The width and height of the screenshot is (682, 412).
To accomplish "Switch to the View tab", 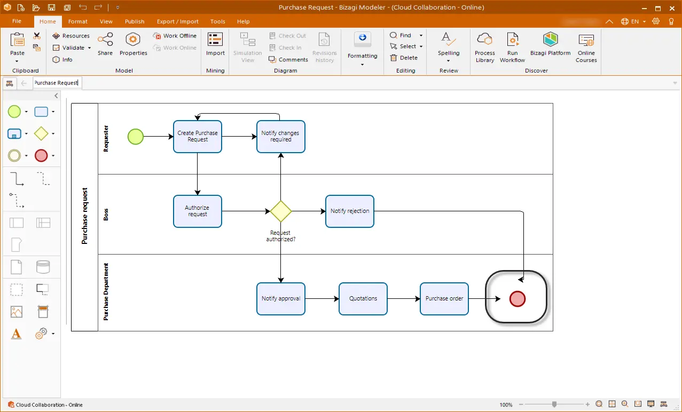I will coord(106,21).
